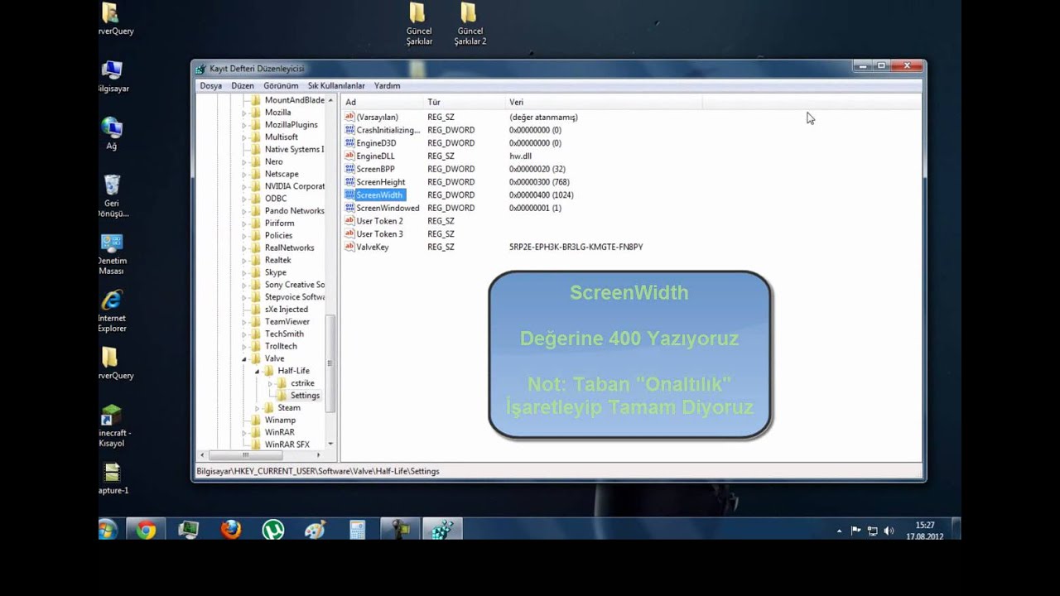1060x596 pixels.
Task: Expand the cstrike tree node
Action: point(270,383)
